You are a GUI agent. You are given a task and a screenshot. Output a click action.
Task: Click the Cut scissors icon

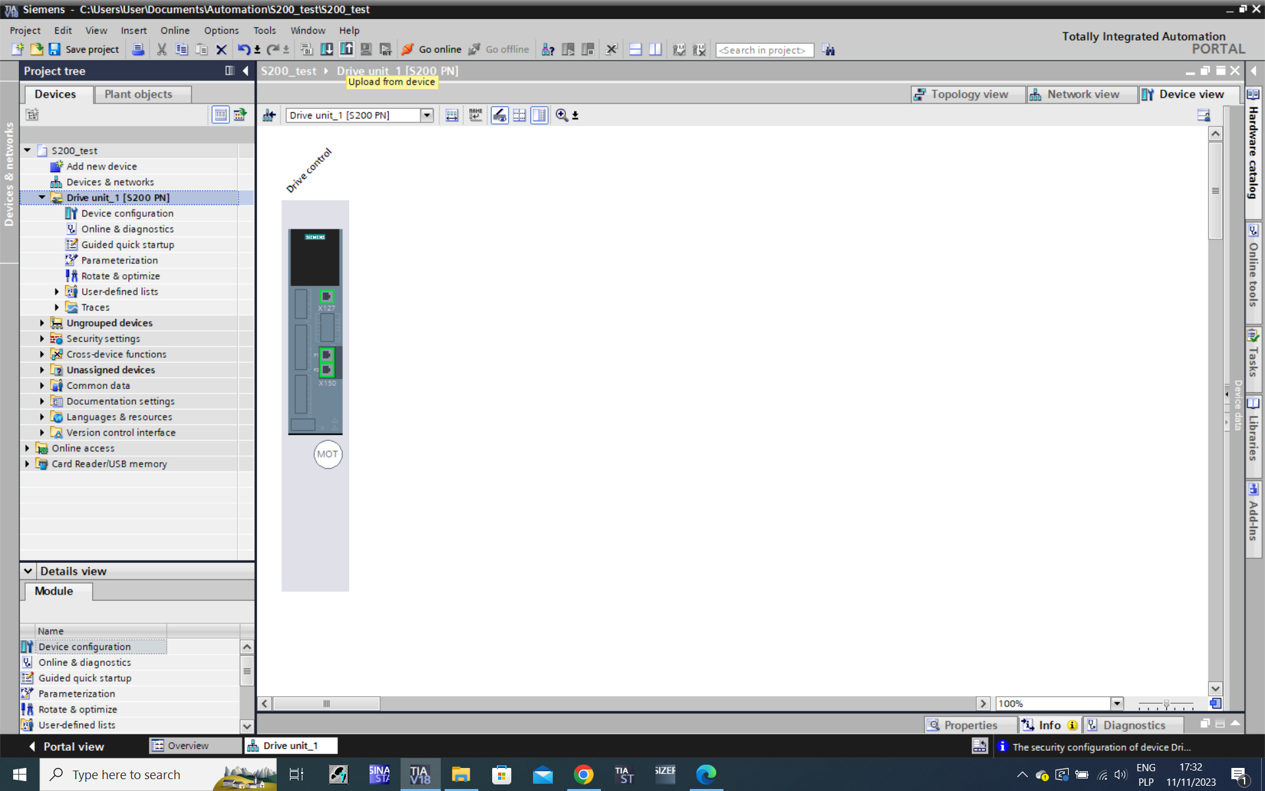pos(161,49)
